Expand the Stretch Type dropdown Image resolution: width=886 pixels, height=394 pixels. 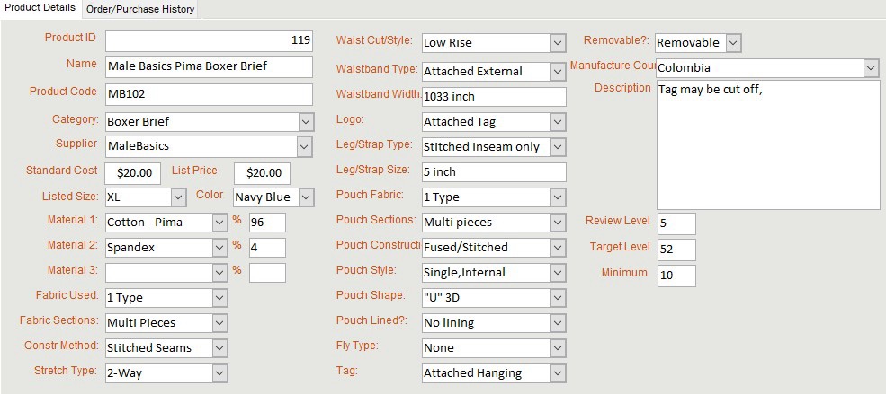pyautogui.click(x=220, y=372)
